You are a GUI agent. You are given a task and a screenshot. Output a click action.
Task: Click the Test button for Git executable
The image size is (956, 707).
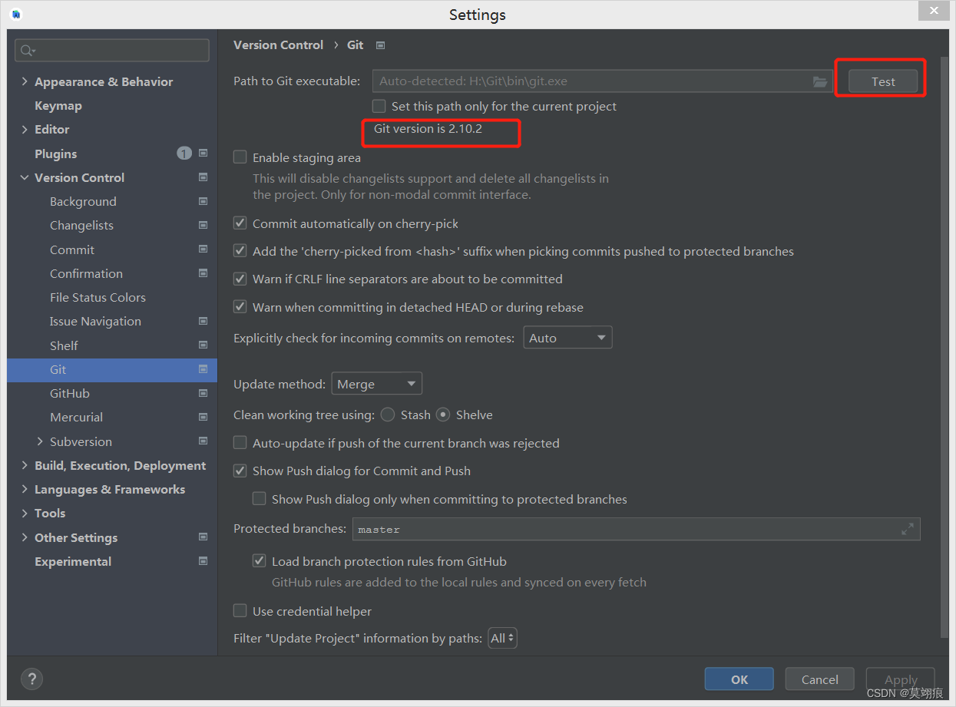click(x=883, y=81)
